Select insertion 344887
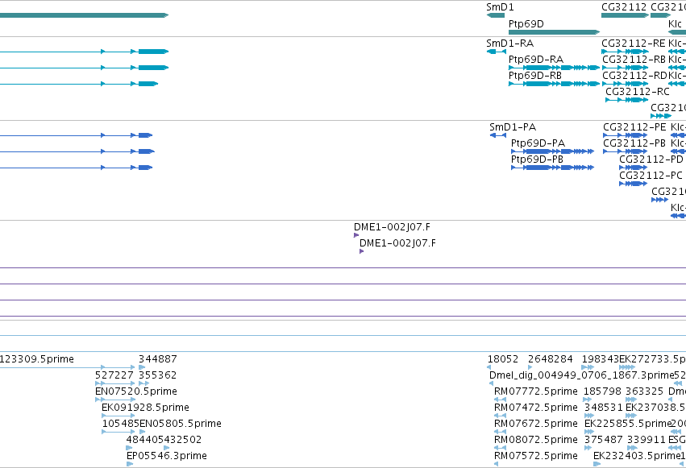Screen dimensions: 686x468 (157, 359)
